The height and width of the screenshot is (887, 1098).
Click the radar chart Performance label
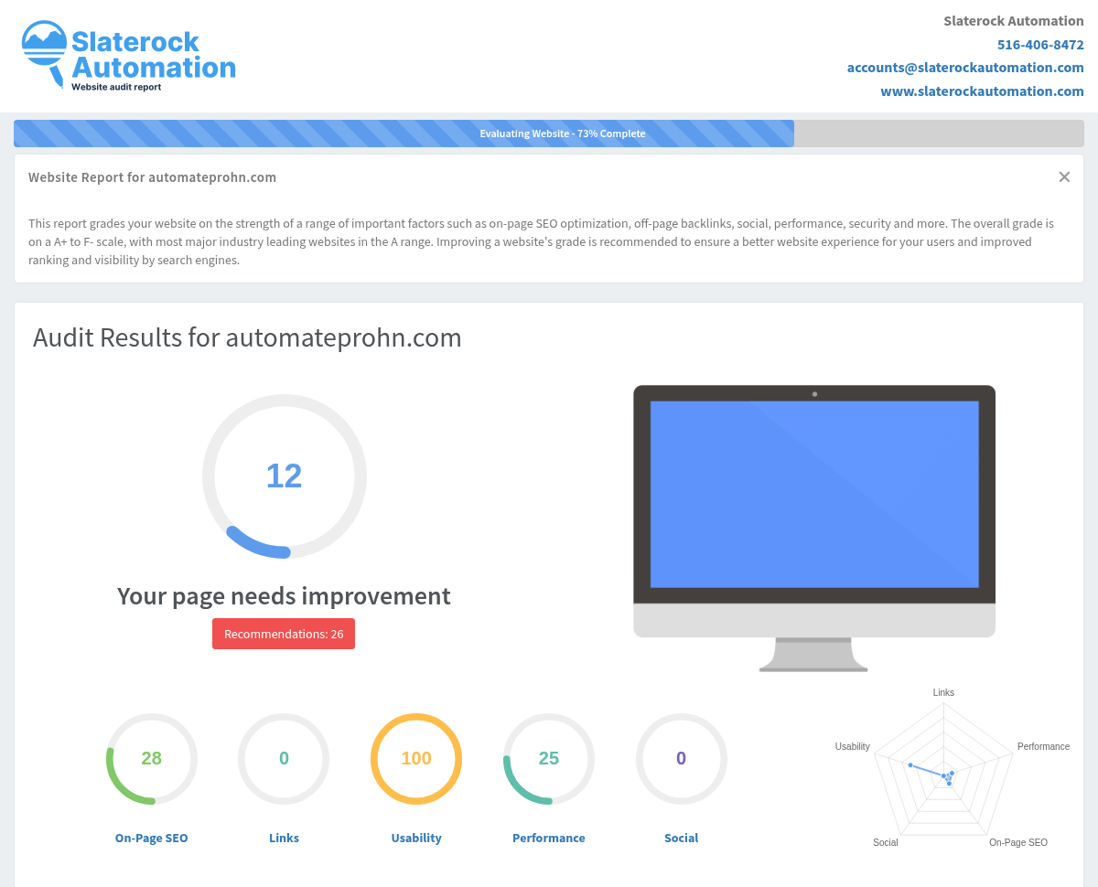click(x=1043, y=747)
